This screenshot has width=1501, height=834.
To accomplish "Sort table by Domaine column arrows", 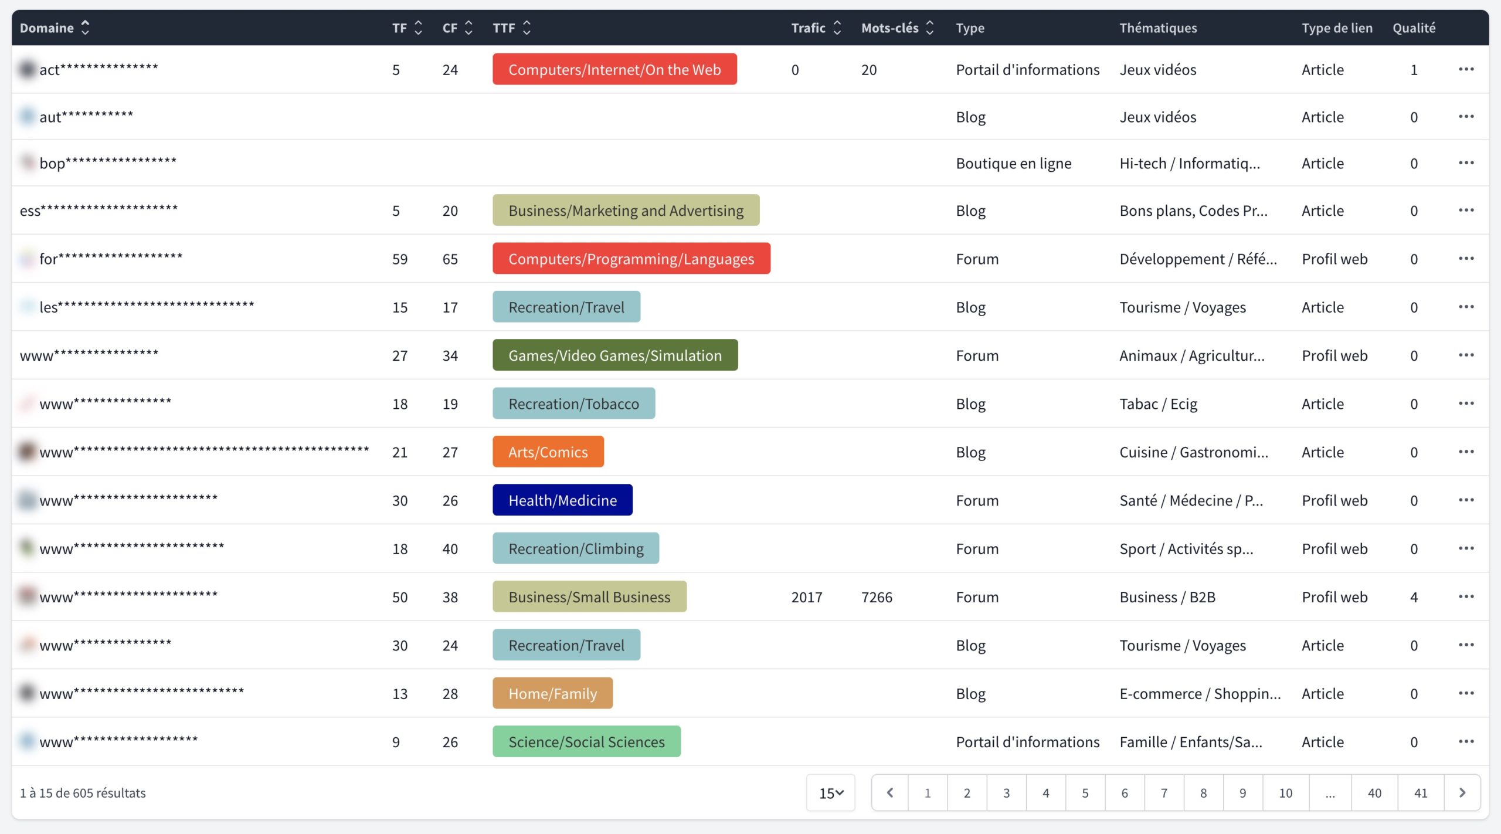I will pyautogui.click(x=85, y=28).
